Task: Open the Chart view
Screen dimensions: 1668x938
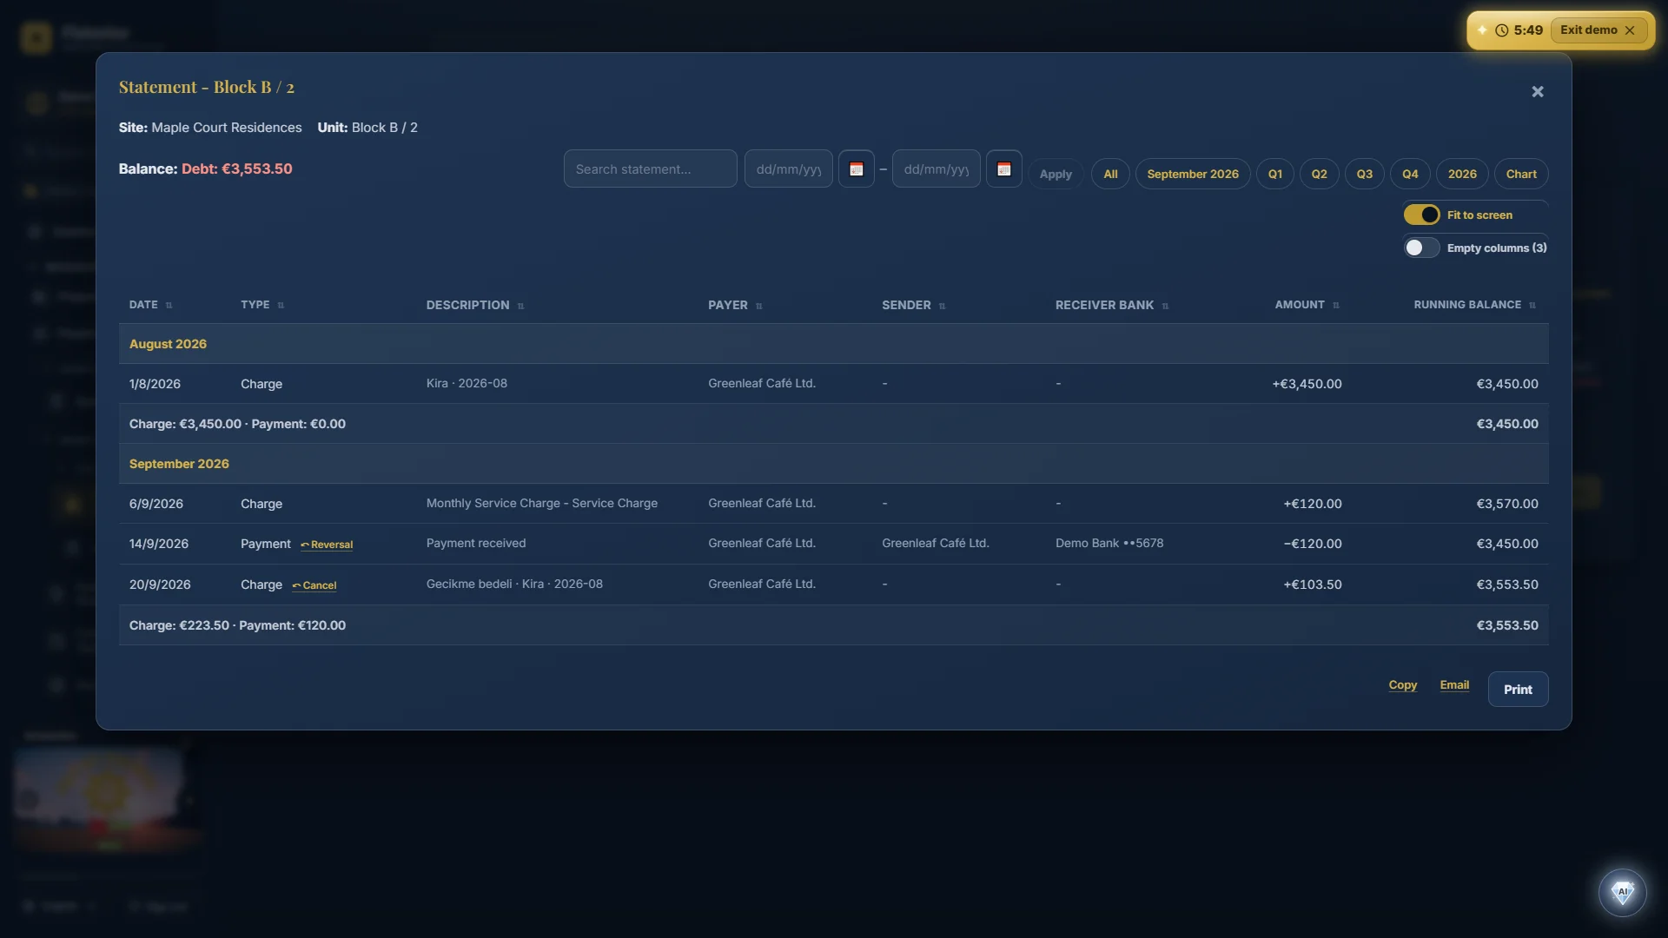Action: 1521,174
